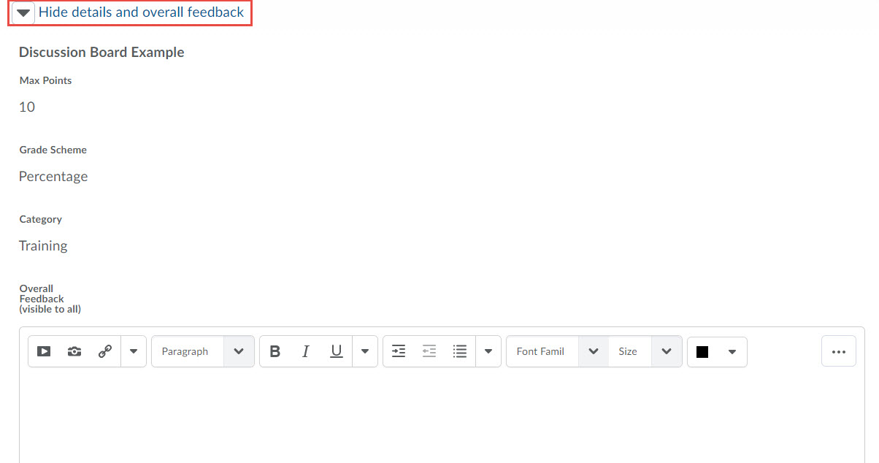Click Hide details and overall feedback link

tap(142, 12)
